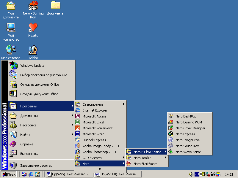The width and height of the screenshot is (238, 178).
Task: Open Выбор программ по умолчанию
Action: [x=41, y=75]
